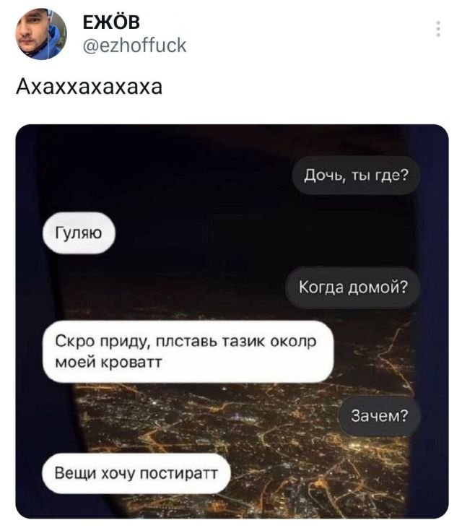
Task: Click the message bubble 'Дочь, ты где?'
Action: pyautogui.click(x=356, y=176)
